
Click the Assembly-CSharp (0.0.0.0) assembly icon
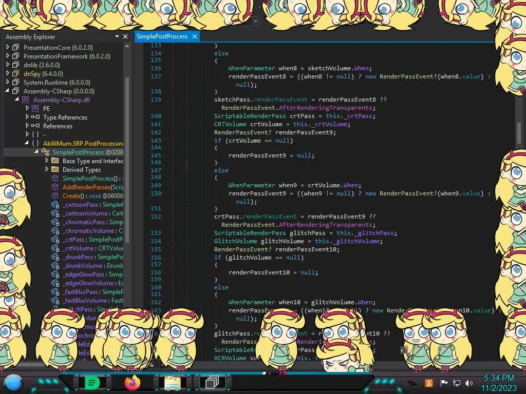(16, 91)
